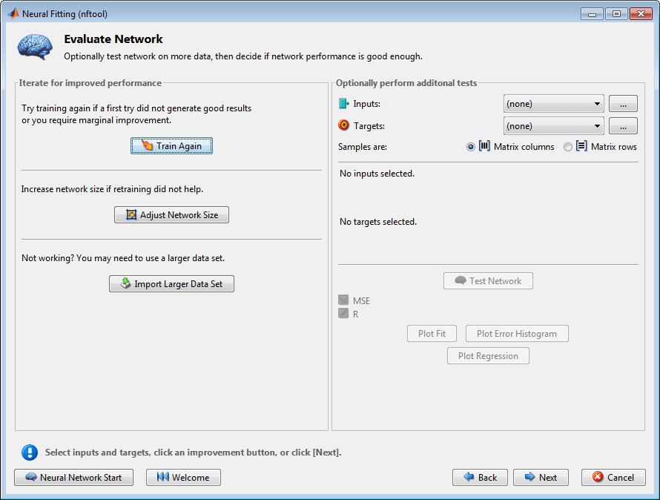Click 'Optionally perform additonal tests' panel title
Image resolution: width=660 pixels, height=500 pixels.
(x=406, y=83)
